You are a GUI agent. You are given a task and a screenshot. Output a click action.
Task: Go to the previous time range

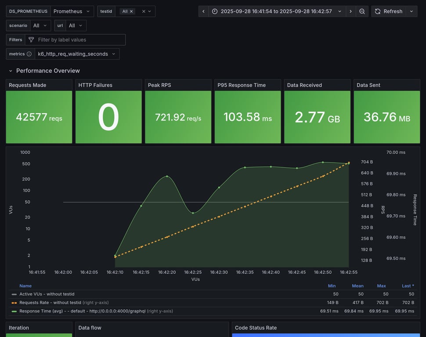203,11
